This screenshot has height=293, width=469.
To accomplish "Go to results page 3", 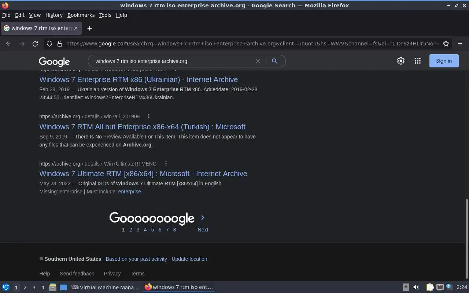I will pos(138,230).
